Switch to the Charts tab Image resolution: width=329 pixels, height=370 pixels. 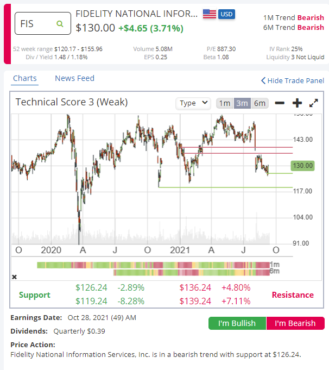25,78
